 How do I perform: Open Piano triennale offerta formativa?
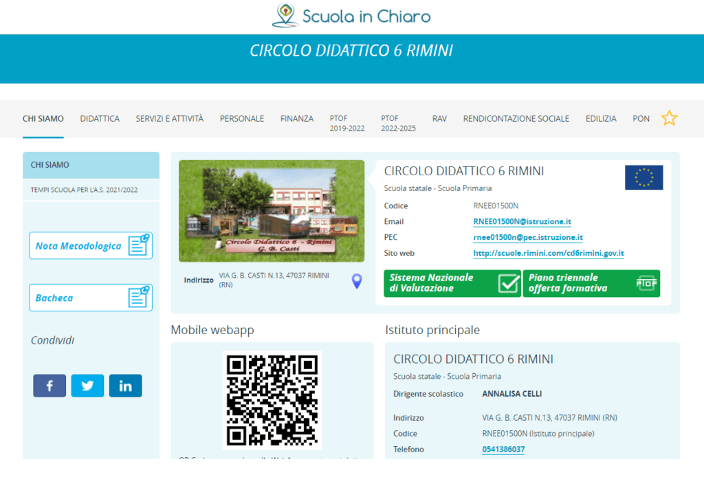[x=591, y=283]
